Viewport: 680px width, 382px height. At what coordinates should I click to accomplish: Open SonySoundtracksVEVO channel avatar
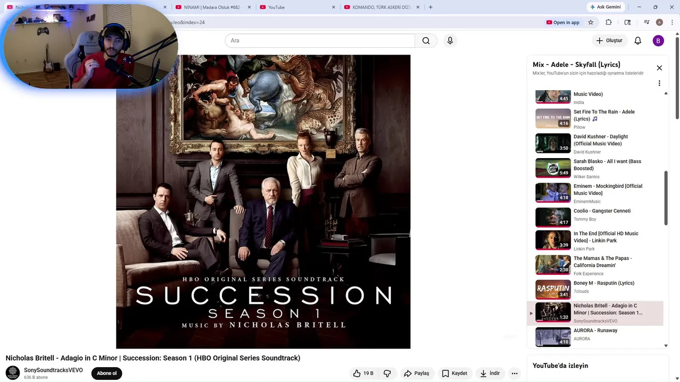coord(13,373)
